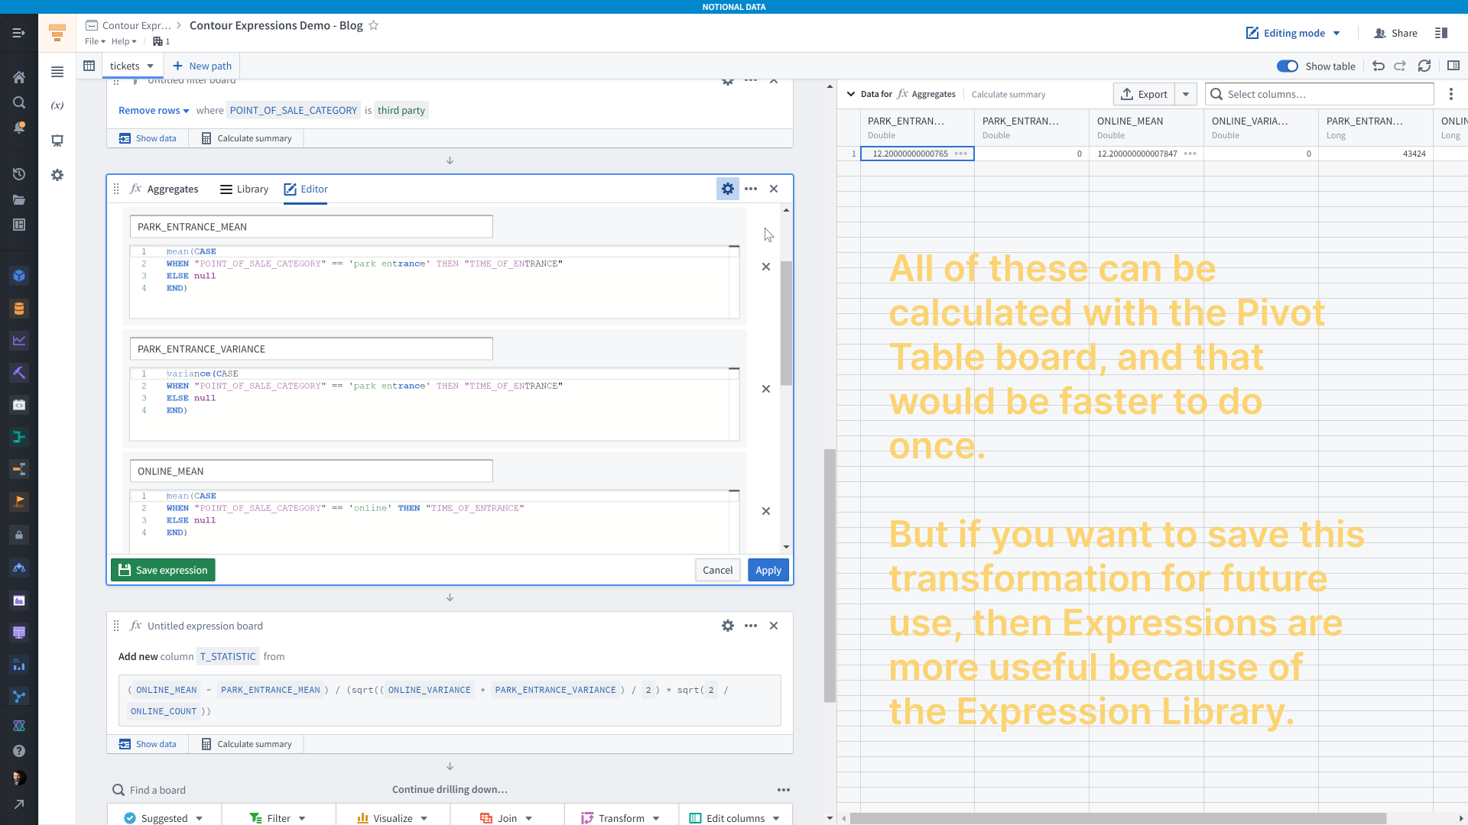Screen dimensions: 1468x825
Task: Click the Export button
Action: 1144,94
